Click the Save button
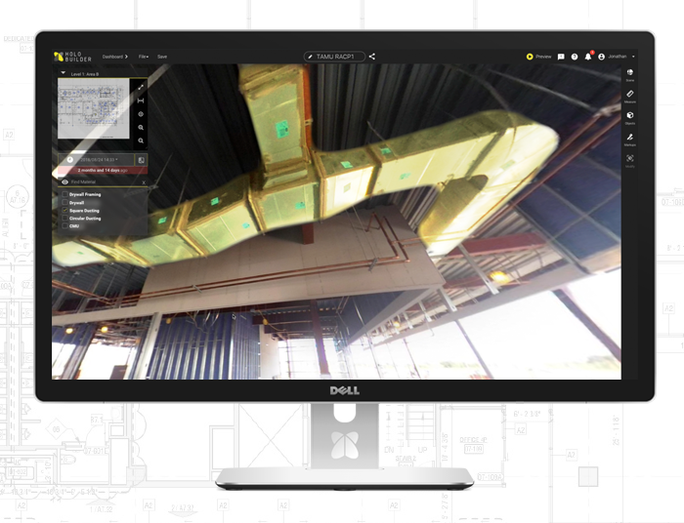684x523 pixels. coord(162,57)
